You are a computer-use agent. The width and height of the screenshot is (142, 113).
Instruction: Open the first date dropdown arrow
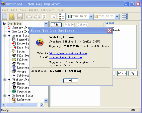(x=91, y=16)
